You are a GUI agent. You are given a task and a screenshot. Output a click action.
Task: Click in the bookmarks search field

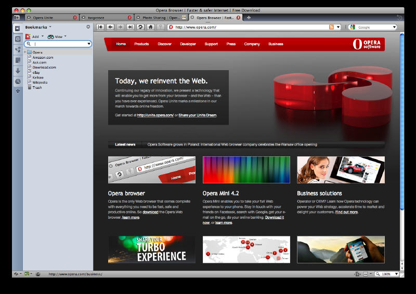click(58, 44)
